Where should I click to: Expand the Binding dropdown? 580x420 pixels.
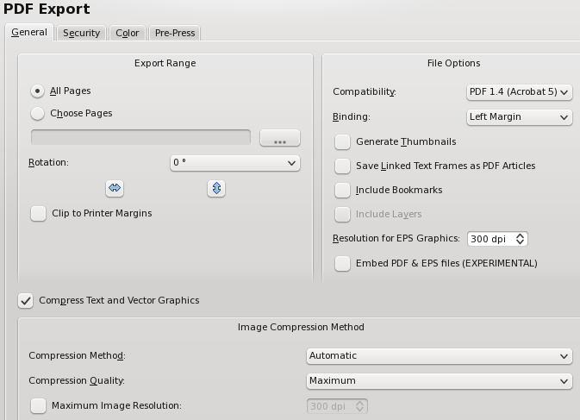click(x=519, y=116)
